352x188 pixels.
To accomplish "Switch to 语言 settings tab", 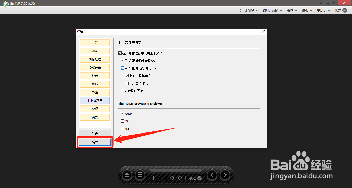I will tap(95, 117).
